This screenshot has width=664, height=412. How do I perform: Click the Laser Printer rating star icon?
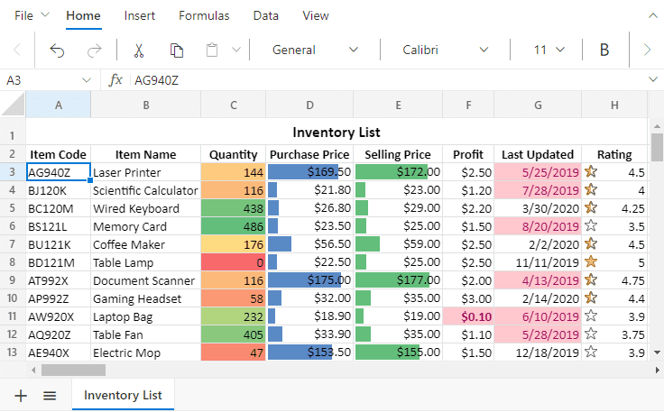pyautogui.click(x=591, y=171)
